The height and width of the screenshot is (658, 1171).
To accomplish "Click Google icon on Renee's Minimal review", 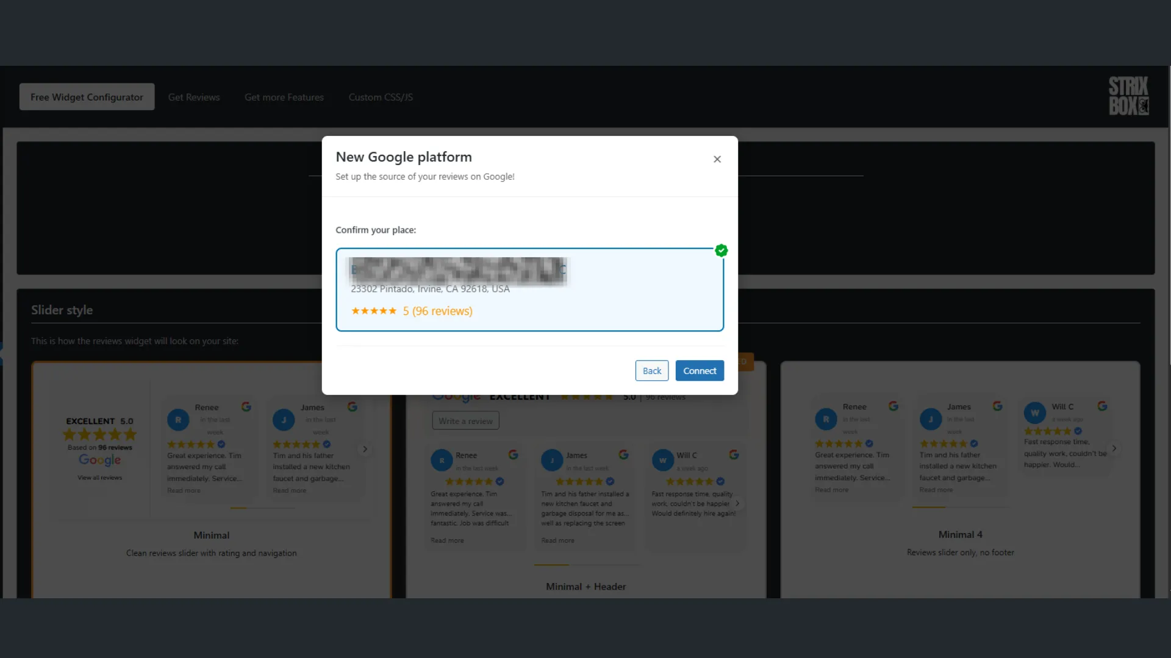I will 246,406.
